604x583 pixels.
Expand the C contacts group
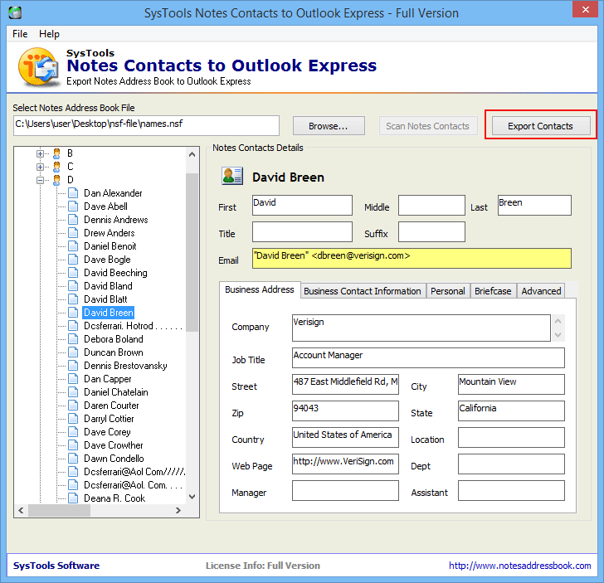pyautogui.click(x=40, y=167)
